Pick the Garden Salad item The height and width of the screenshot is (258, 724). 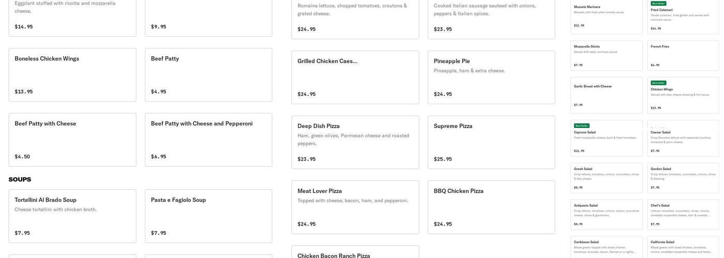683,178
